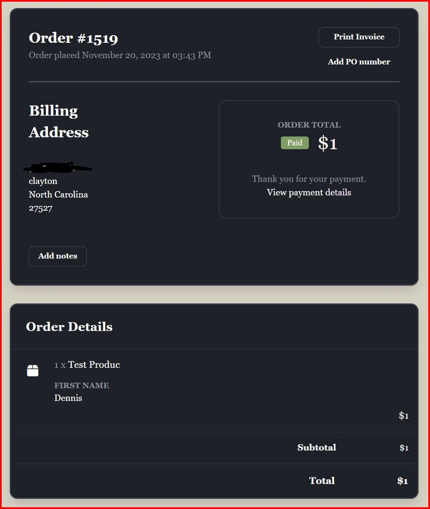Click the package icon beside Test Produc
This screenshot has width=430, height=509.
click(33, 371)
